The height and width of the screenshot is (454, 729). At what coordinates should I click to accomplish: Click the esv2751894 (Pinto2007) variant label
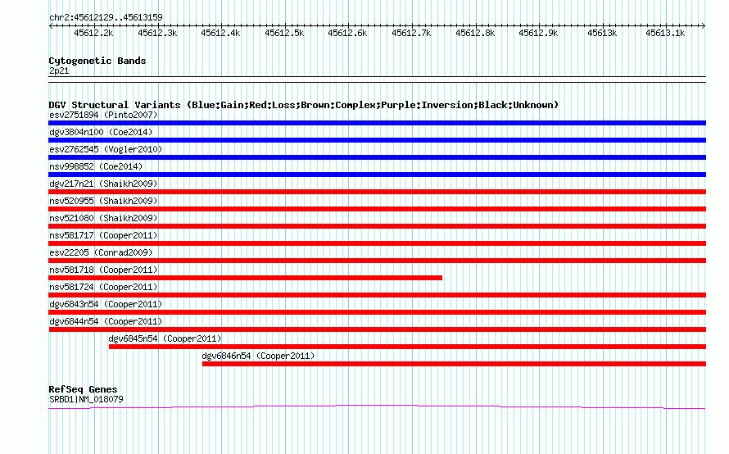[x=103, y=115]
